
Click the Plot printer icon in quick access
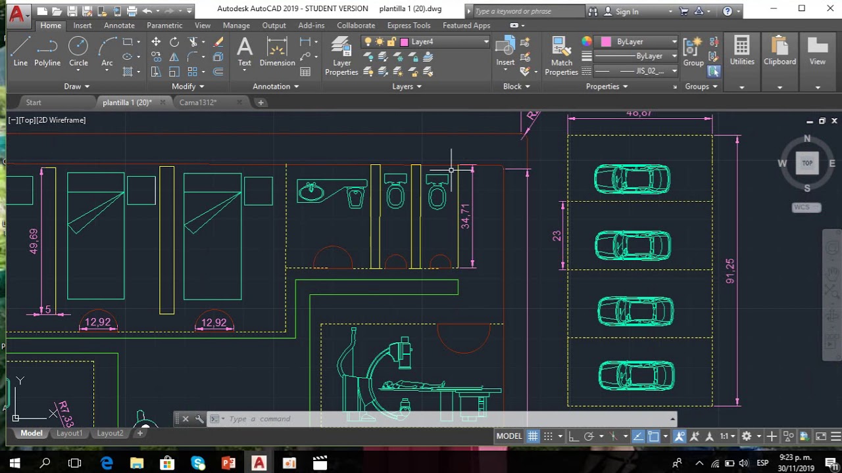[x=132, y=11]
